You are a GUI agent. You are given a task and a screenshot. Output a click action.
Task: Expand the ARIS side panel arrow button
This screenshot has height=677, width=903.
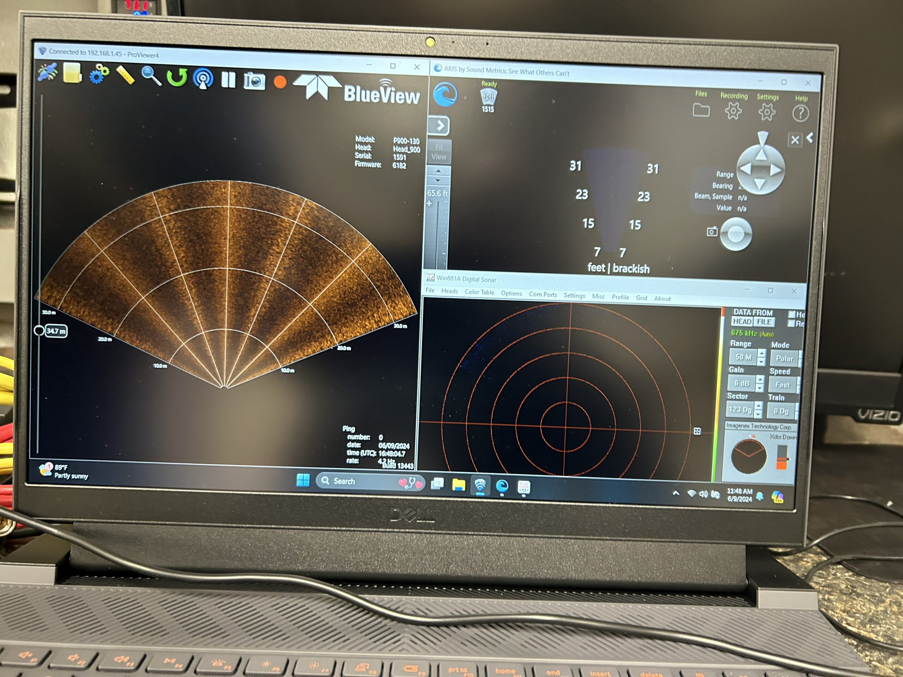(439, 126)
